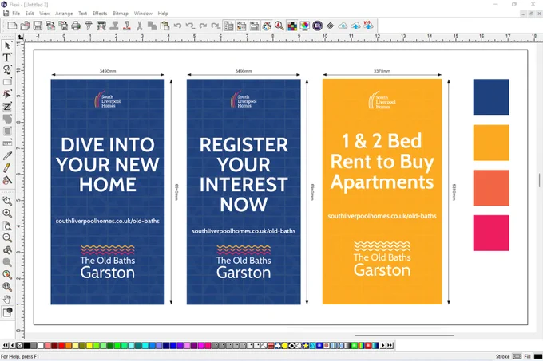
Task: Jump to palette start with double left arrow
Action: [6, 345]
